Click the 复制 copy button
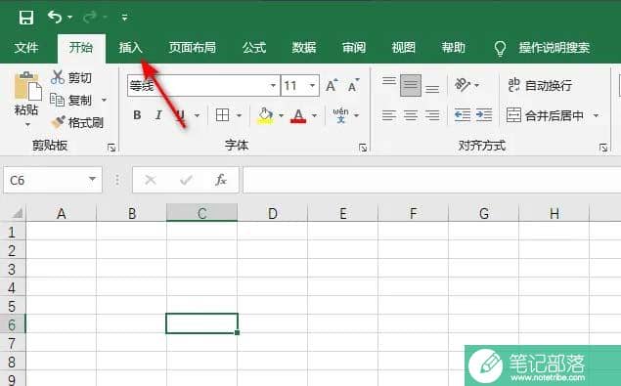The height and width of the screenshot is (386, 621). [70, 100]
